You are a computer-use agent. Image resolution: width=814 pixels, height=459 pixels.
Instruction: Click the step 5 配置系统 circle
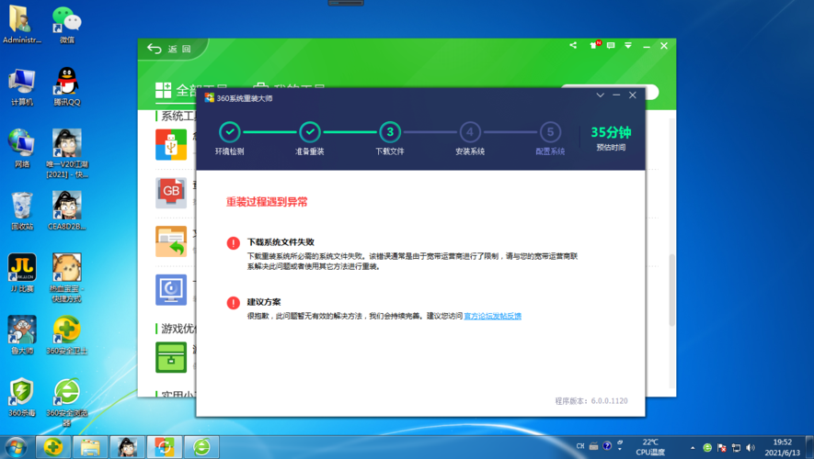click(550, 132)
